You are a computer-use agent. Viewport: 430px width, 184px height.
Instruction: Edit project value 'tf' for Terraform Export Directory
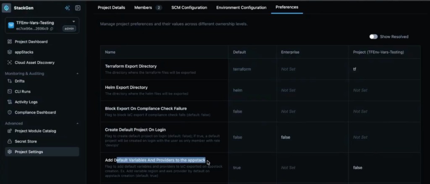354,69
